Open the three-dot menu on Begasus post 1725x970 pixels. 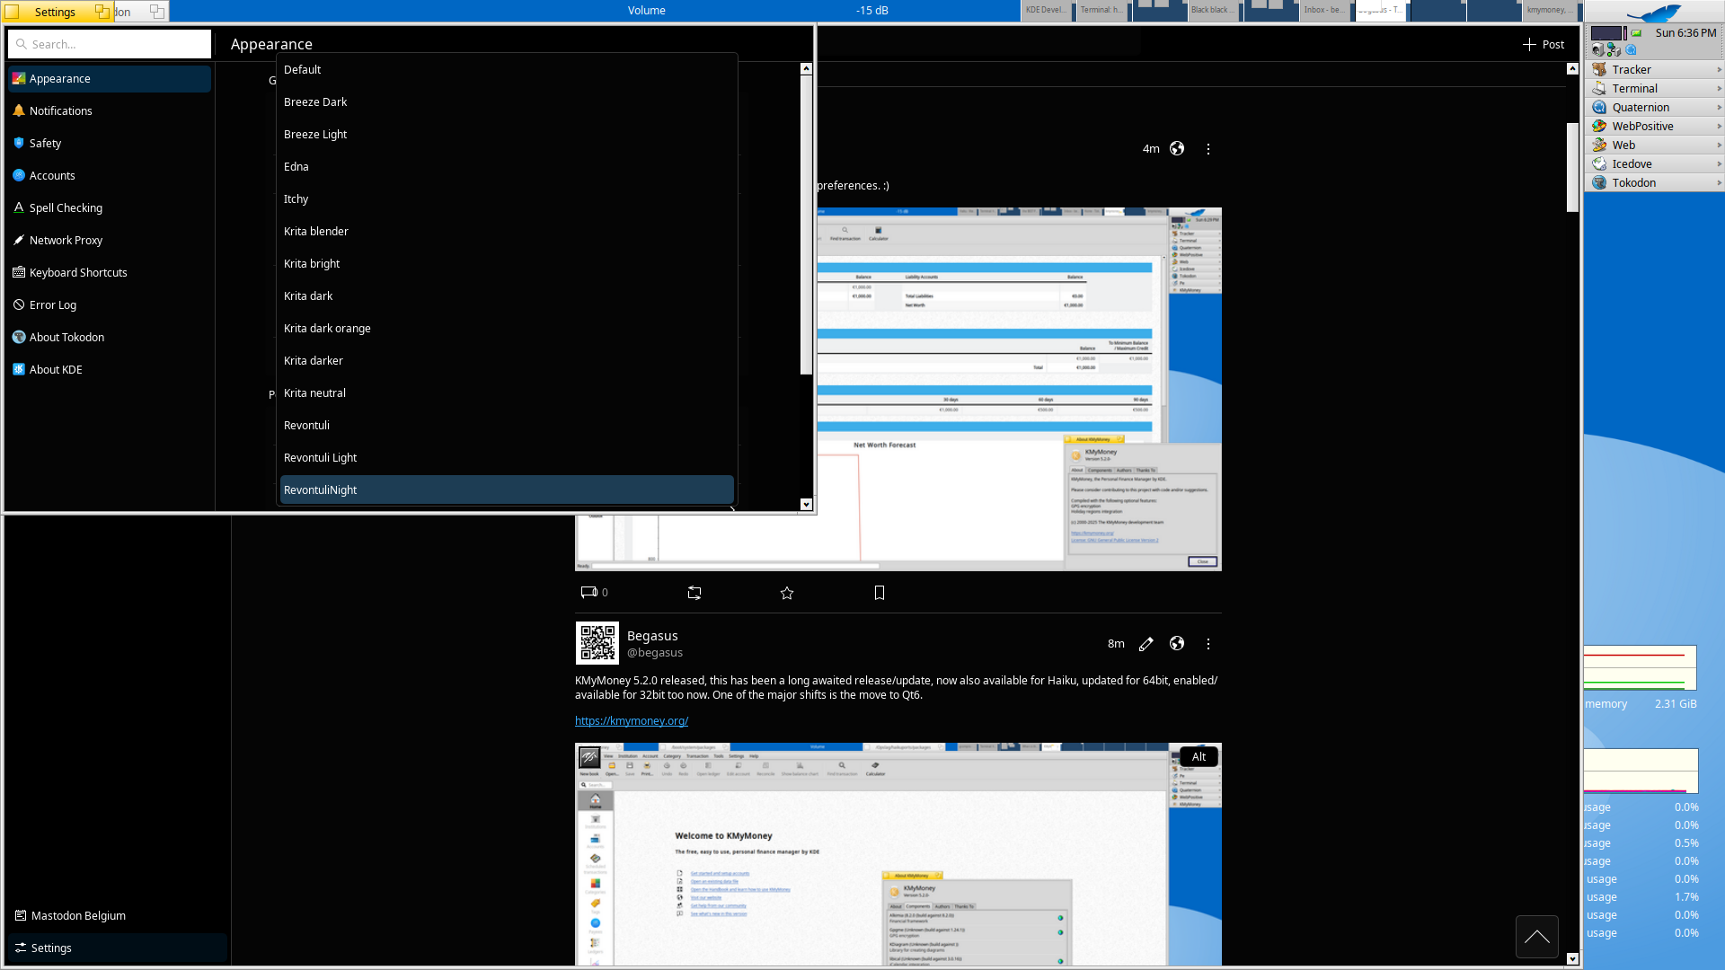pos(1208,644)
